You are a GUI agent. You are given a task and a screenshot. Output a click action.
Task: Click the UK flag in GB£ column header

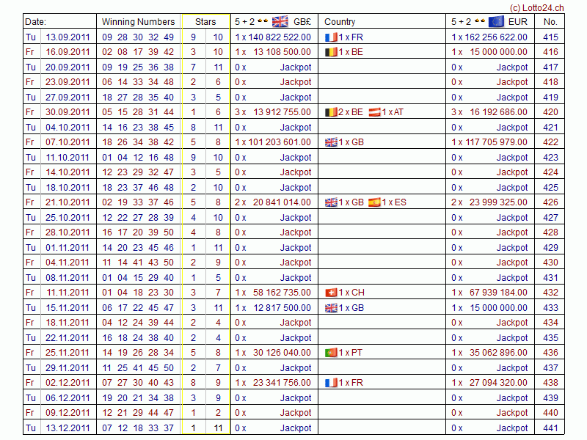280,21
